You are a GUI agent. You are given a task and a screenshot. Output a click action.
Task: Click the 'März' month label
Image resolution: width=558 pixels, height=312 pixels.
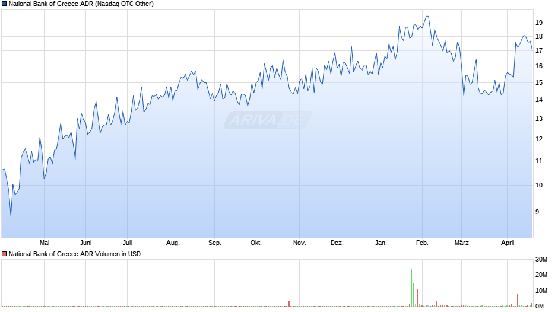pyautogui.click(x=462, y=243)
